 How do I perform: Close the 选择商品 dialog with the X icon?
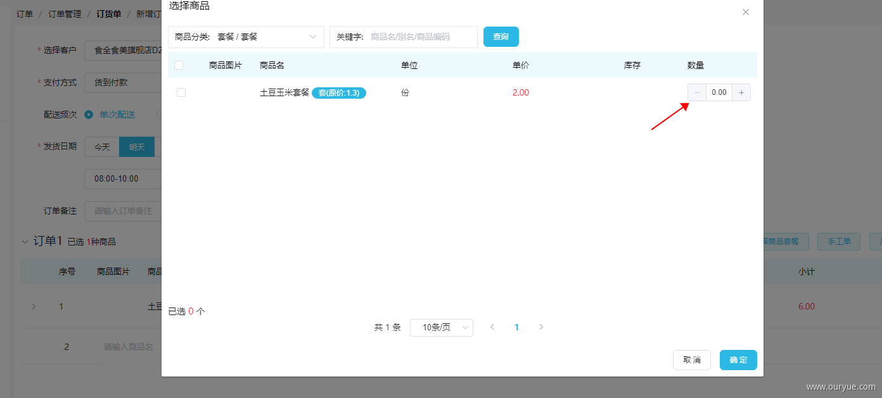746,12
